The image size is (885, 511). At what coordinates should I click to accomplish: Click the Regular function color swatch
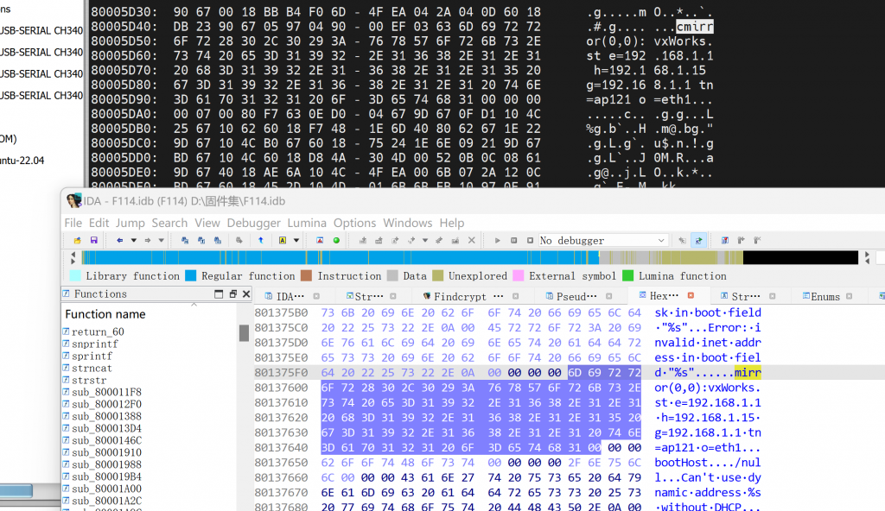click(192, 275)
